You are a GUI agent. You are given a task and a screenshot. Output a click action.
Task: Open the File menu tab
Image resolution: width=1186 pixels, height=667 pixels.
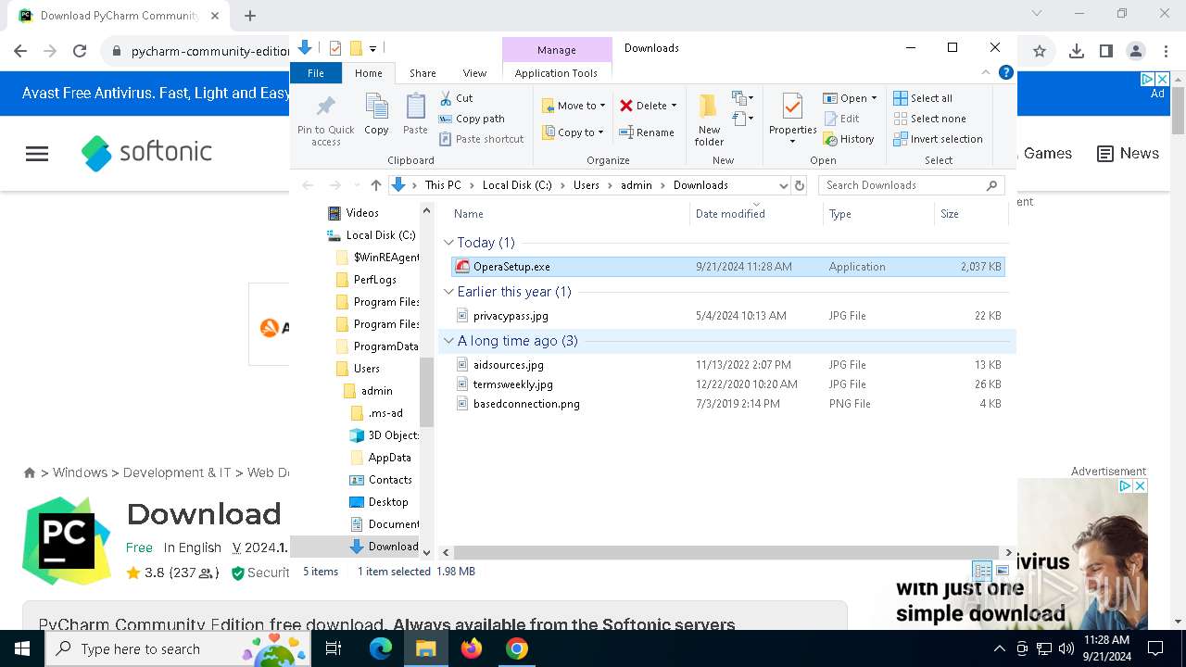coord(316,73)
